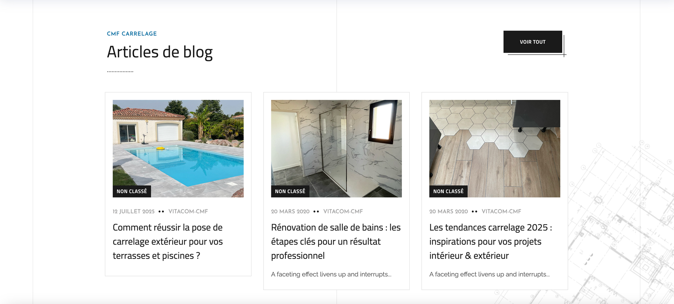Click the Articles de blog heading
Viewport: 674px width, 304px height.
pos(160,52)
